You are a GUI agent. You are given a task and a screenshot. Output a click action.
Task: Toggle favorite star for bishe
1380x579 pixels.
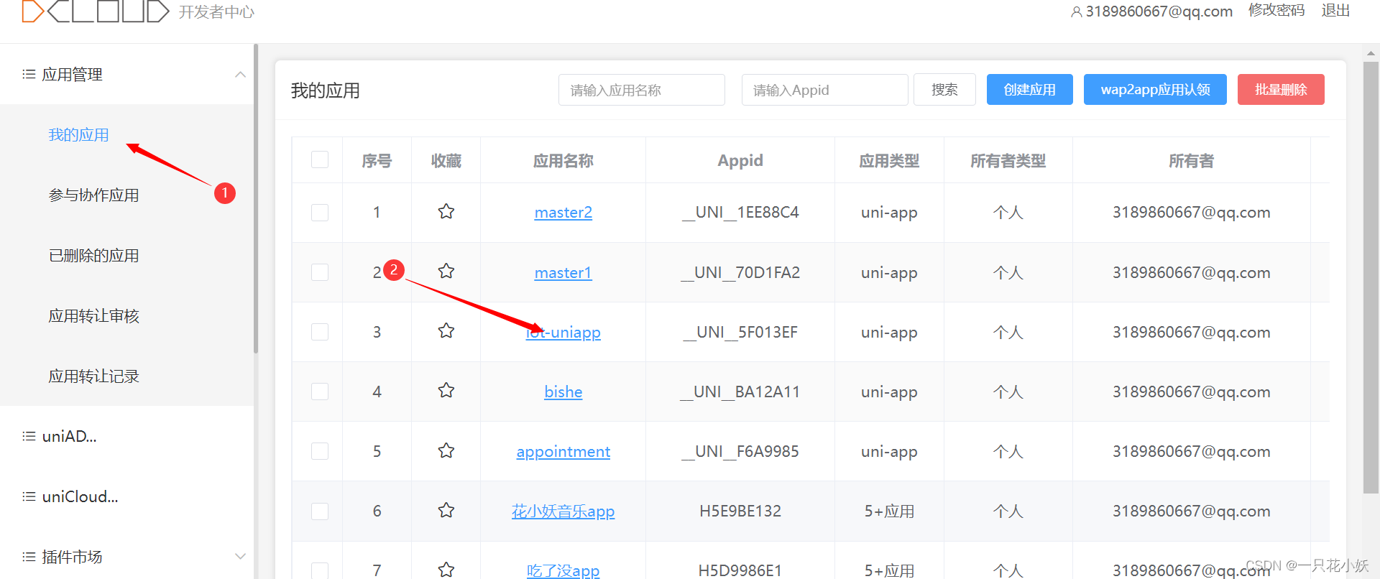(446, 390)
